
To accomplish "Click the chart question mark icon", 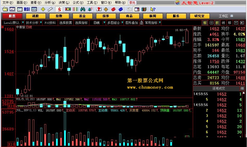I will [x=99, y=9].
